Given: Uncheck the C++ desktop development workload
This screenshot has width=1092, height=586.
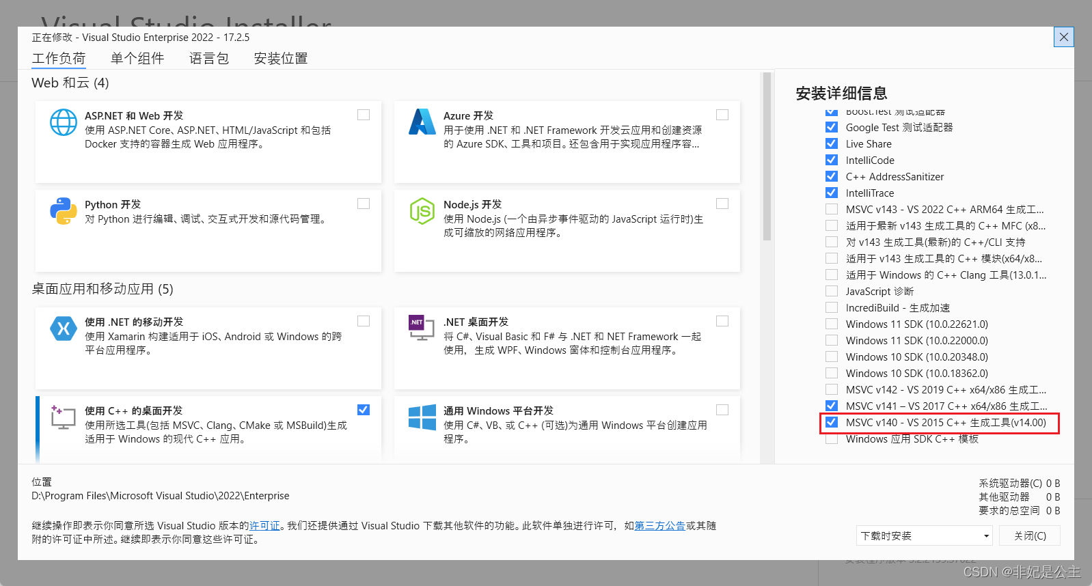Looking at the screenshot, I should point(364,410).
